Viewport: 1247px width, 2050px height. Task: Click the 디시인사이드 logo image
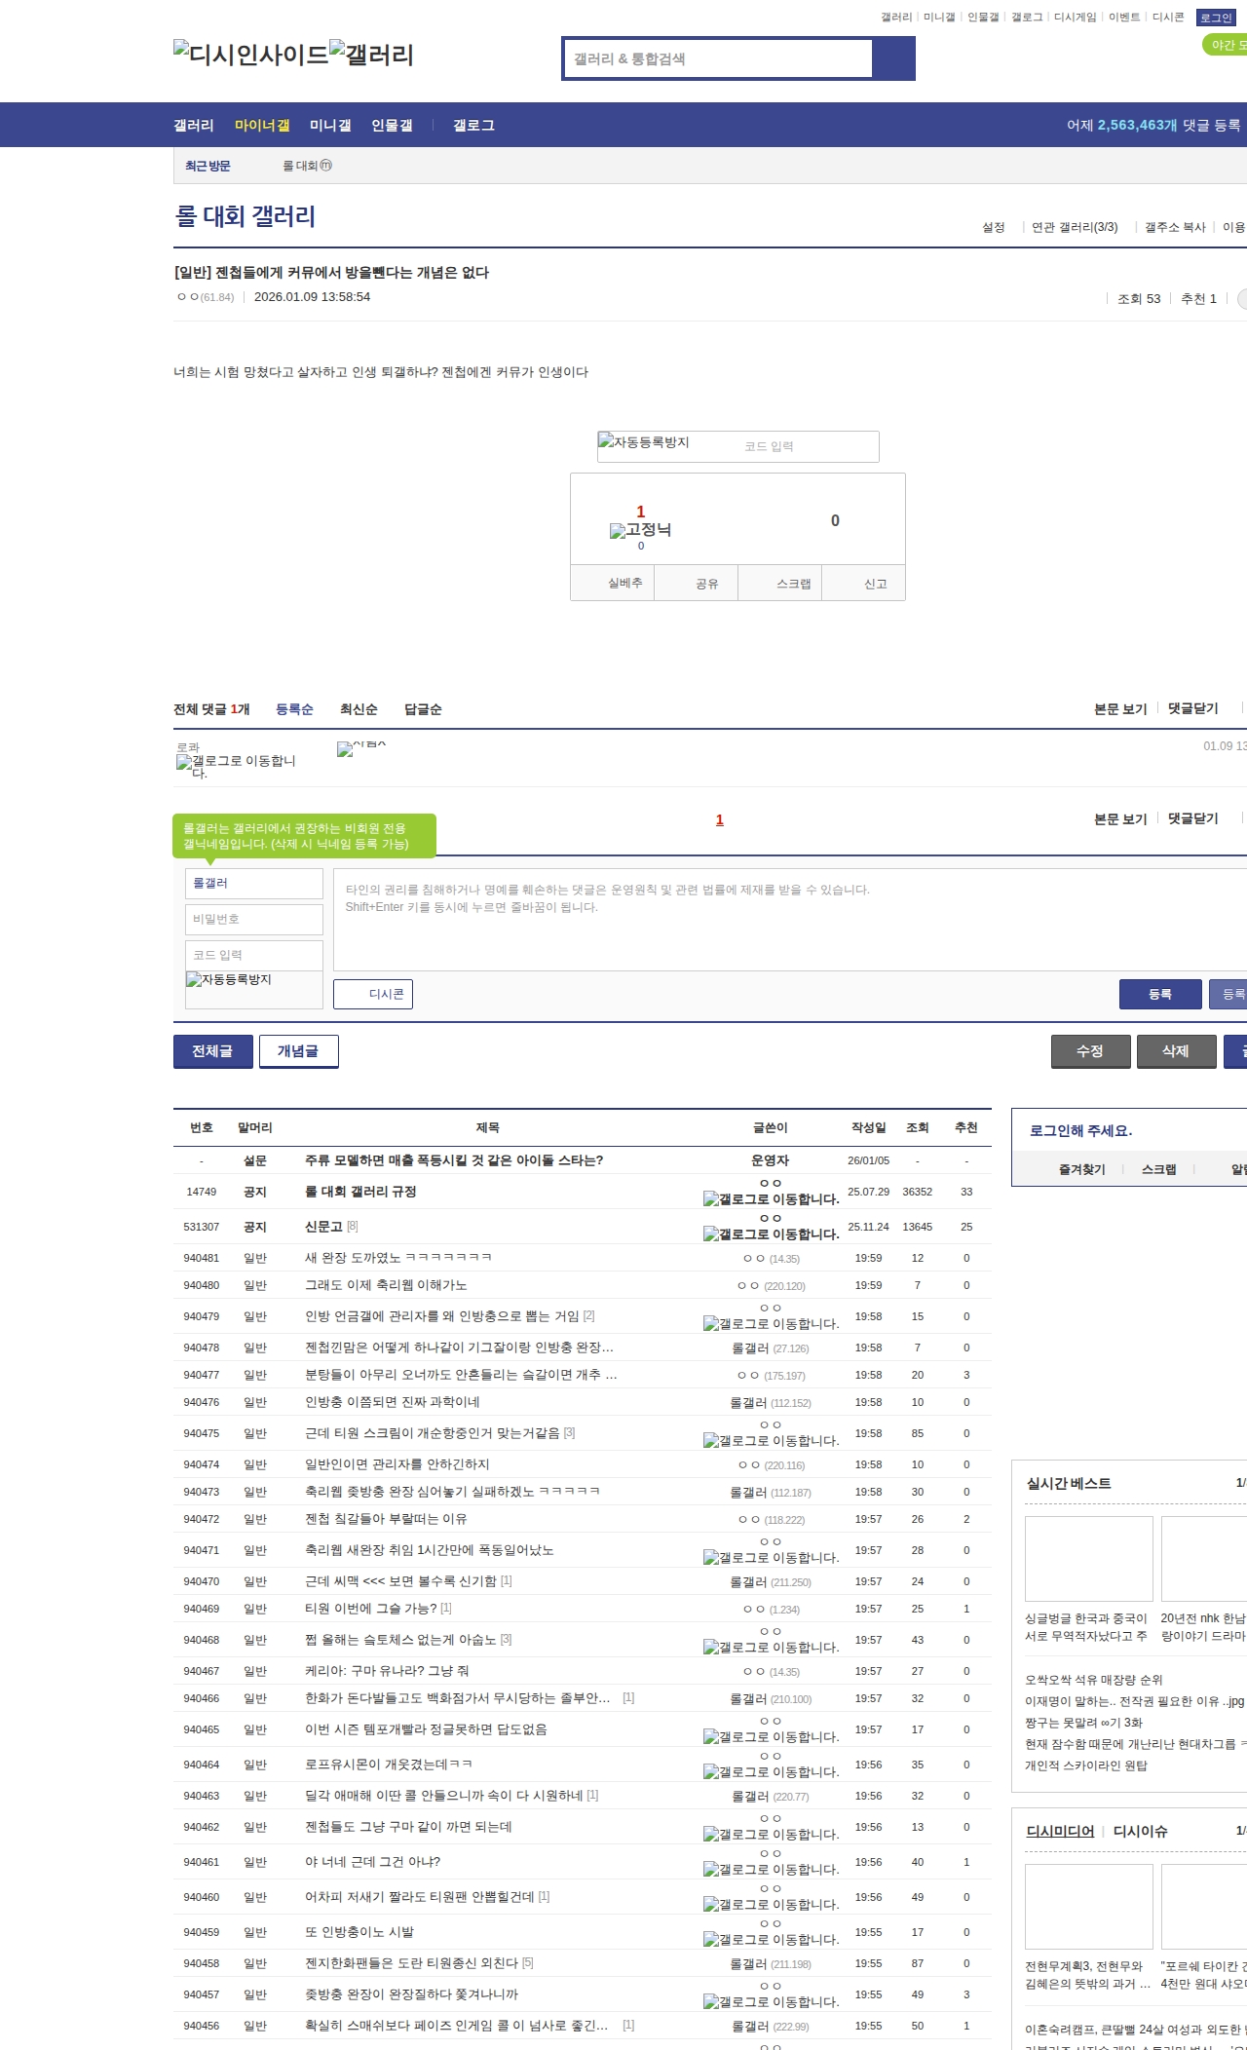point(250,55)
